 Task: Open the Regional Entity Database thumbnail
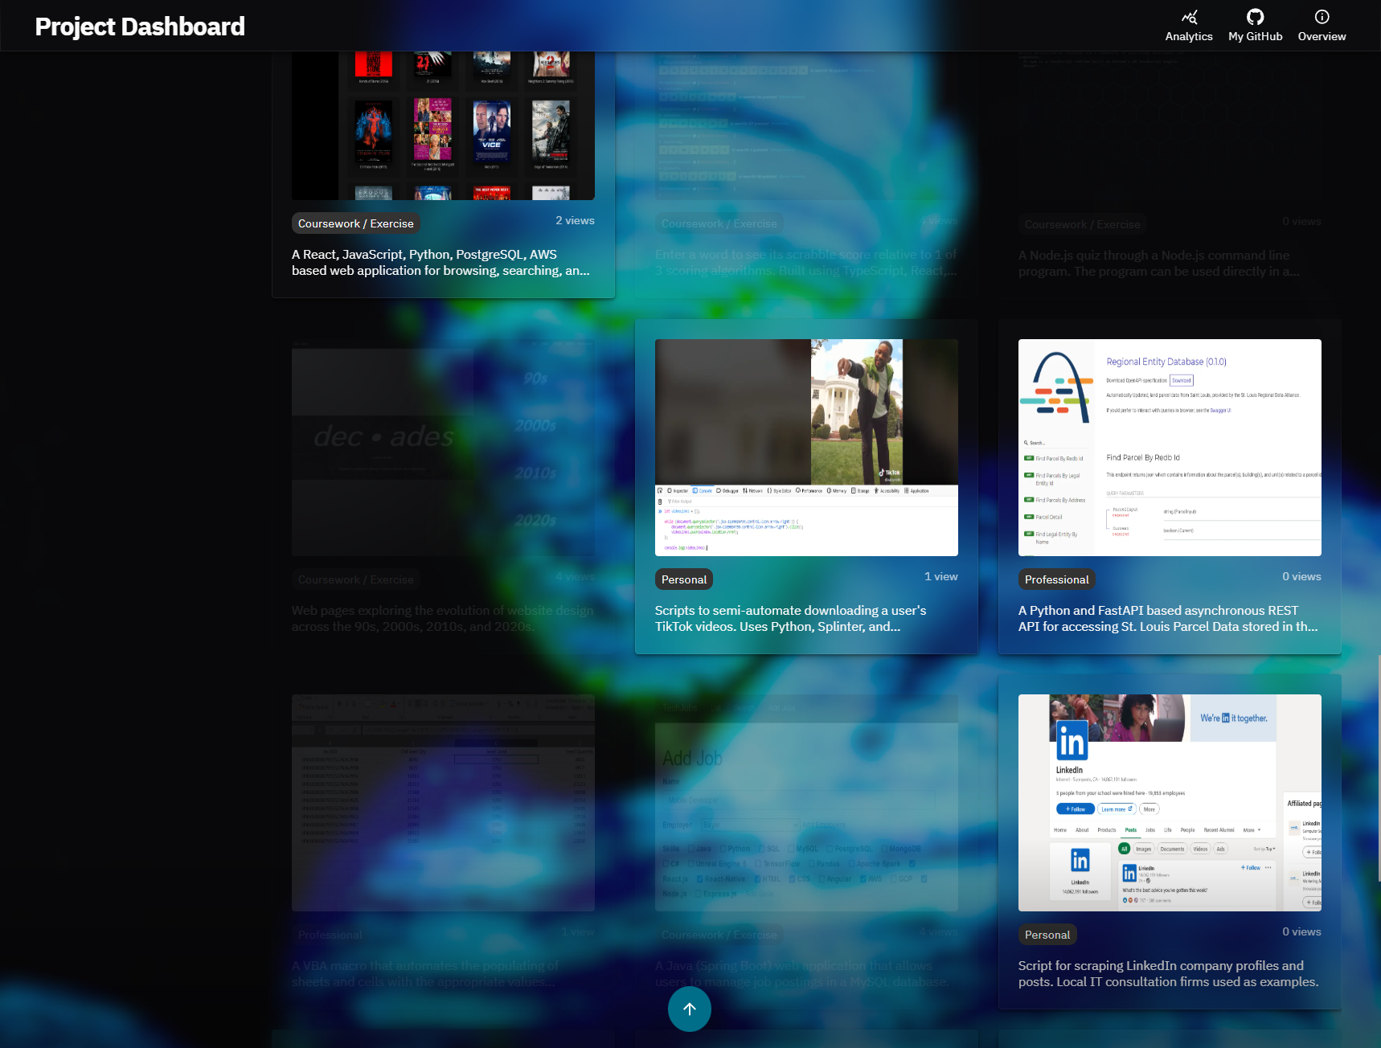(x=1169, y=448)
